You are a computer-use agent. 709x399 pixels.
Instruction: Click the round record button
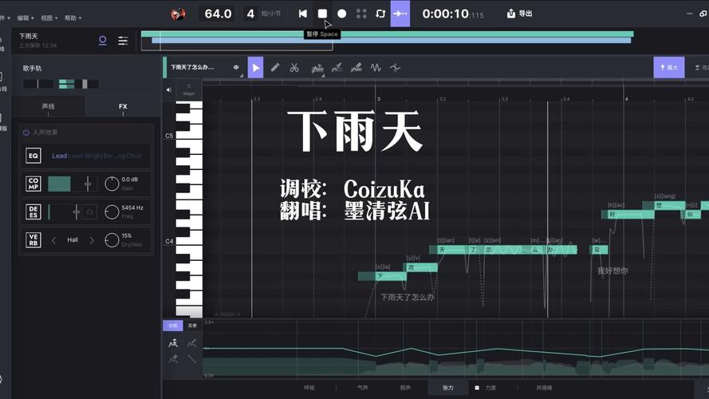click(x=342, y=14)
